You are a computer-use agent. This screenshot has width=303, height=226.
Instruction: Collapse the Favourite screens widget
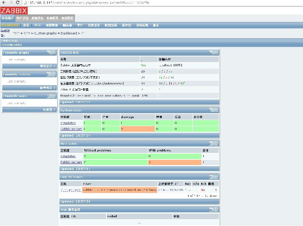click(53, 74)
